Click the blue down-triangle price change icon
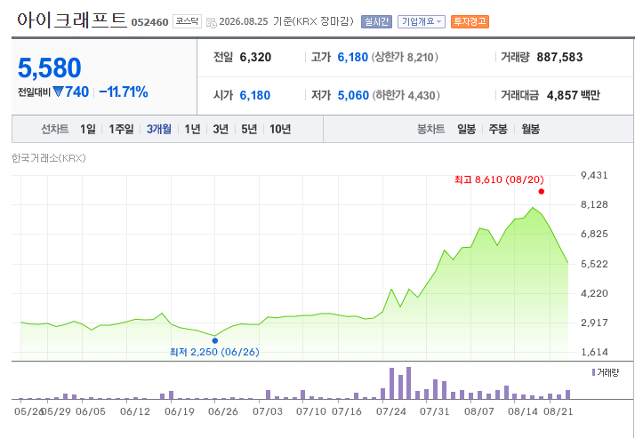635x438 pixels. point(59,92)
